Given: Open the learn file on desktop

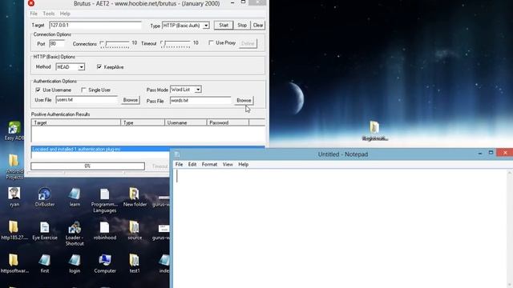Looking at the screenshot, I should point(75,198).
